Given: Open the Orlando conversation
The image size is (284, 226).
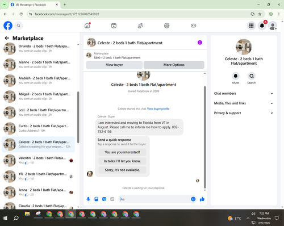Looking at the screenshot, I should point(38,48).
